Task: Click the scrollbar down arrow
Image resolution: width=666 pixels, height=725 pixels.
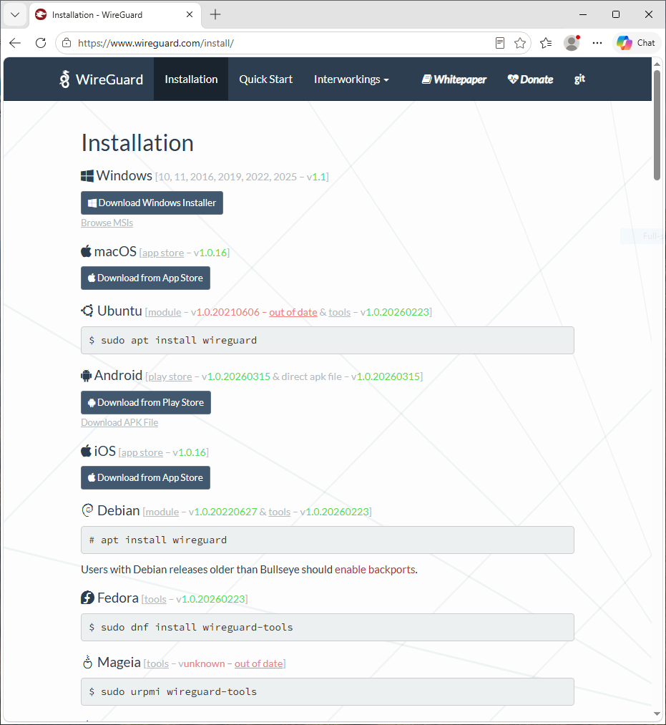Action: pyautogui.click(x=657, y=714)
